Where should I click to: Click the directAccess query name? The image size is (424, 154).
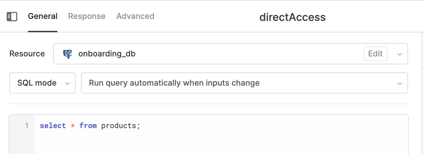(x=292, y=17)
